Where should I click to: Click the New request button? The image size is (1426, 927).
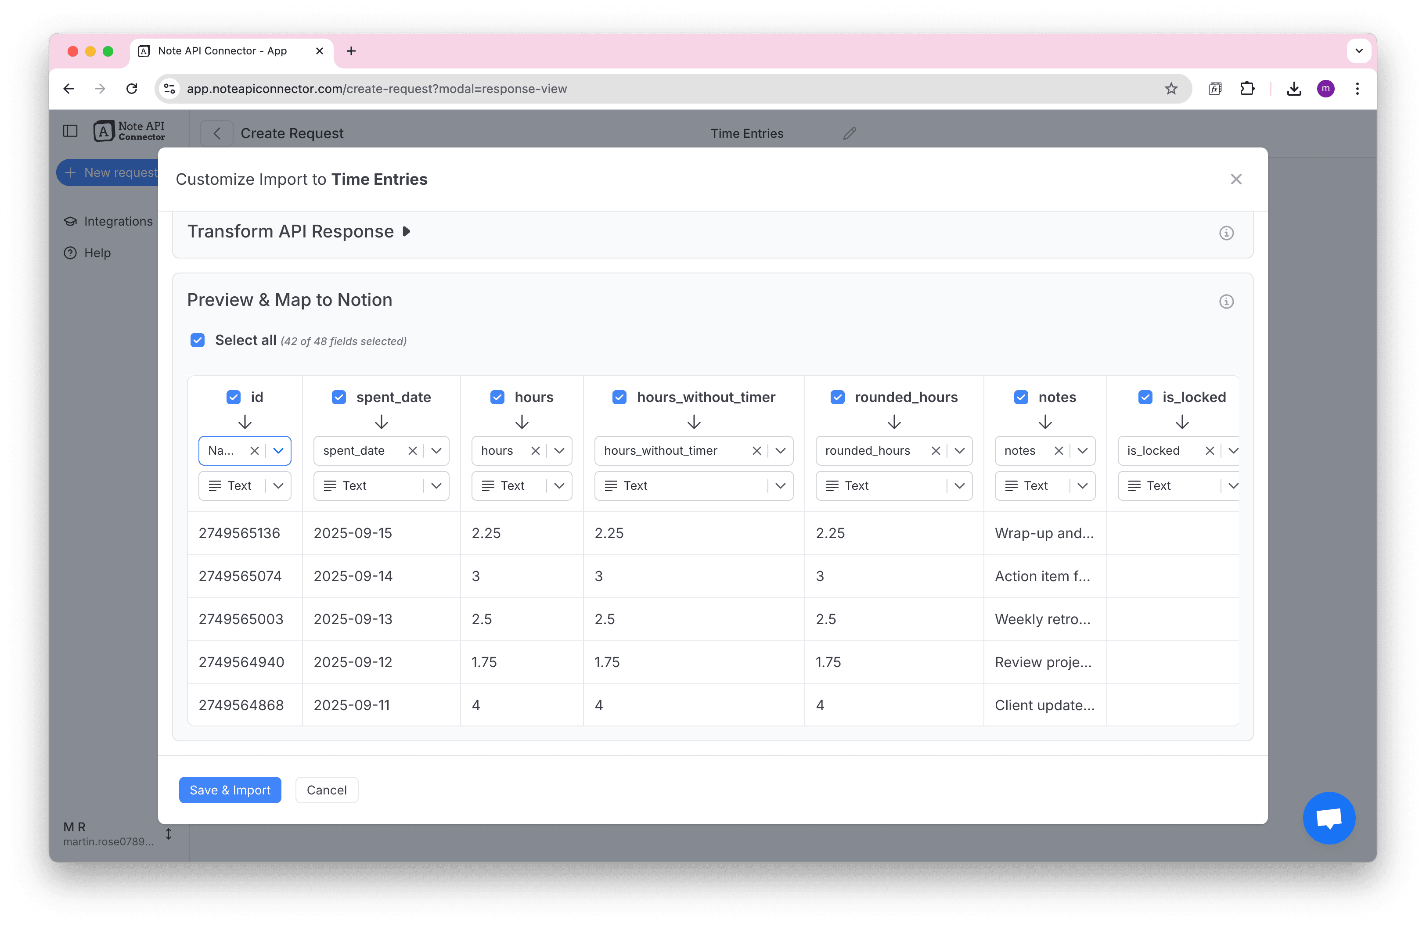pyautogui.click(x=108, y=172)
